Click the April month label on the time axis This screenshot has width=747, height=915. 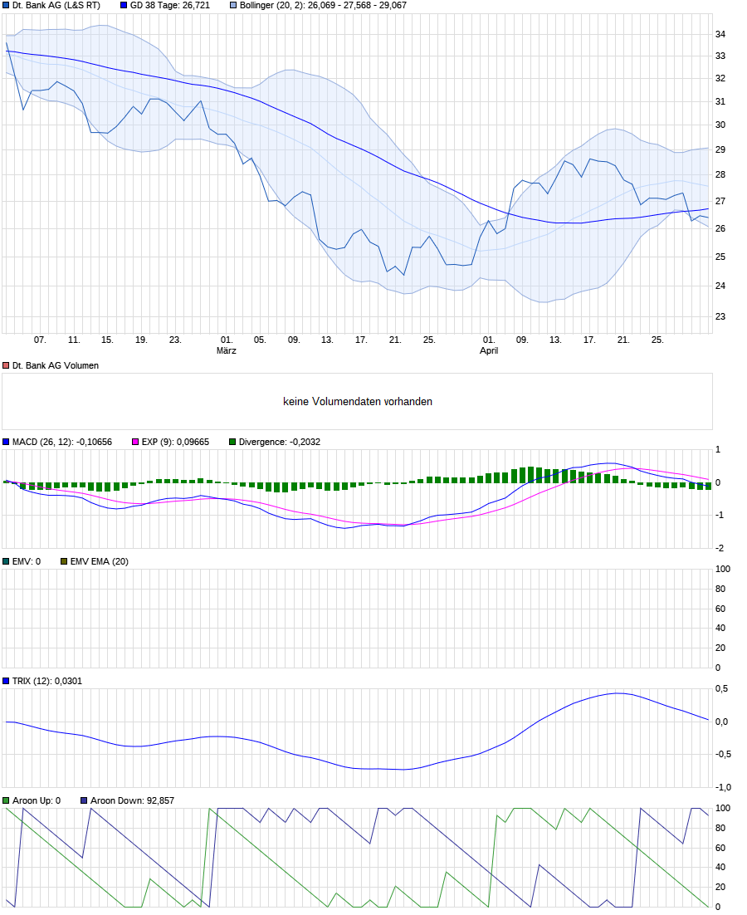[x=489, y=350]
